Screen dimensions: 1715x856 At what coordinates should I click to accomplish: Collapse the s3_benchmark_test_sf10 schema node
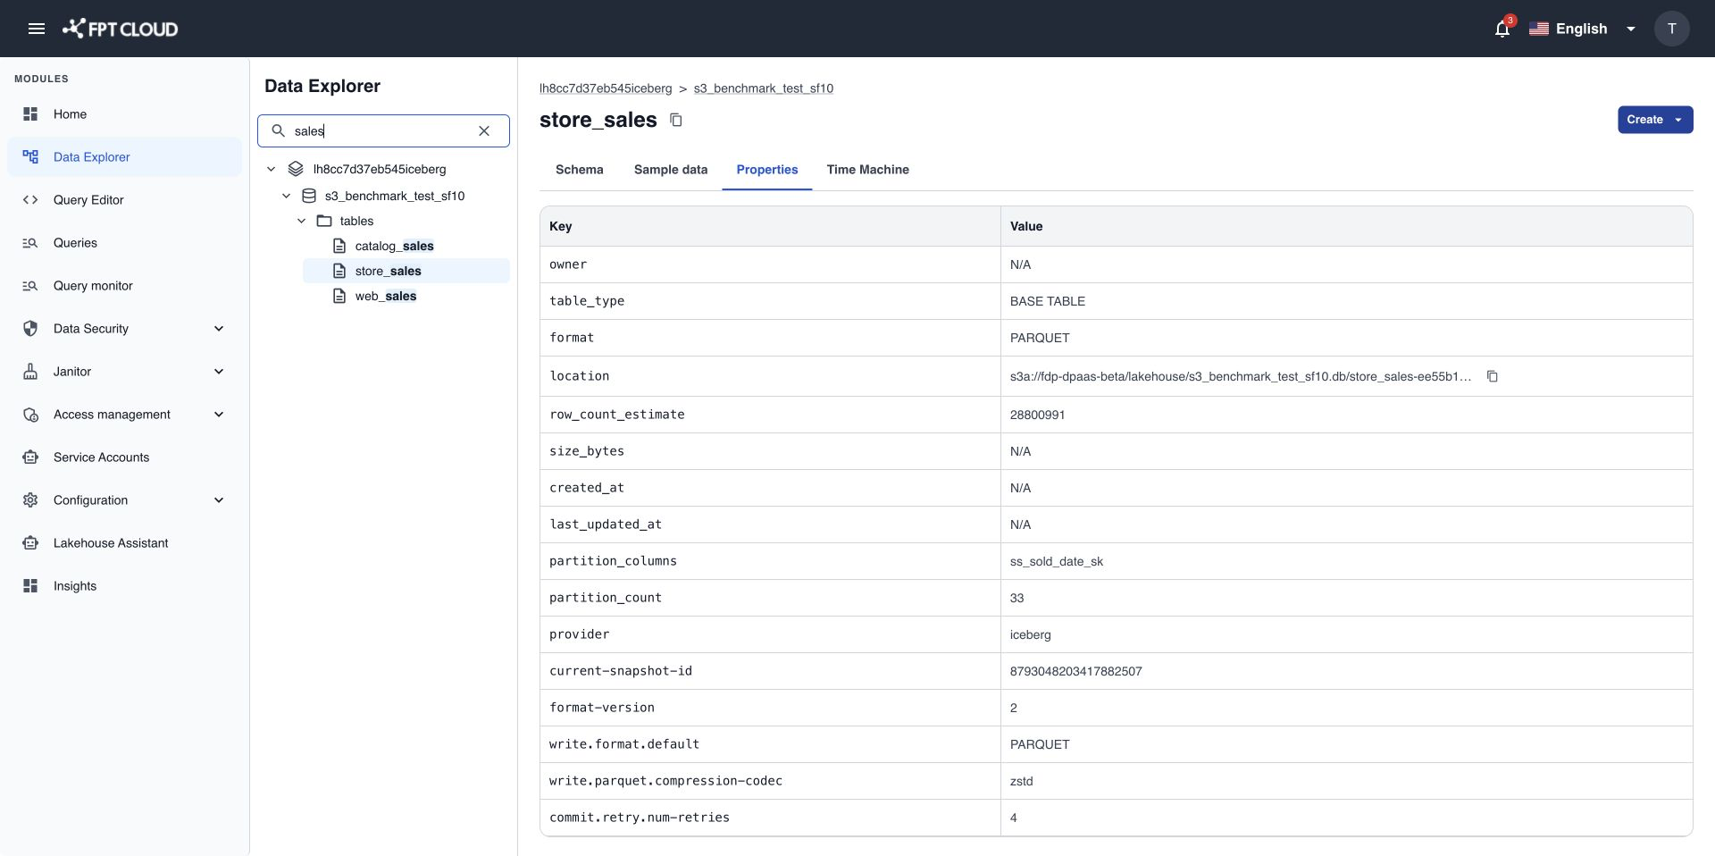pyautogui.click(x=287, y=196)
